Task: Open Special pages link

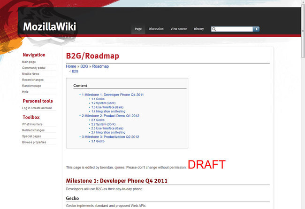Action: 31,136
